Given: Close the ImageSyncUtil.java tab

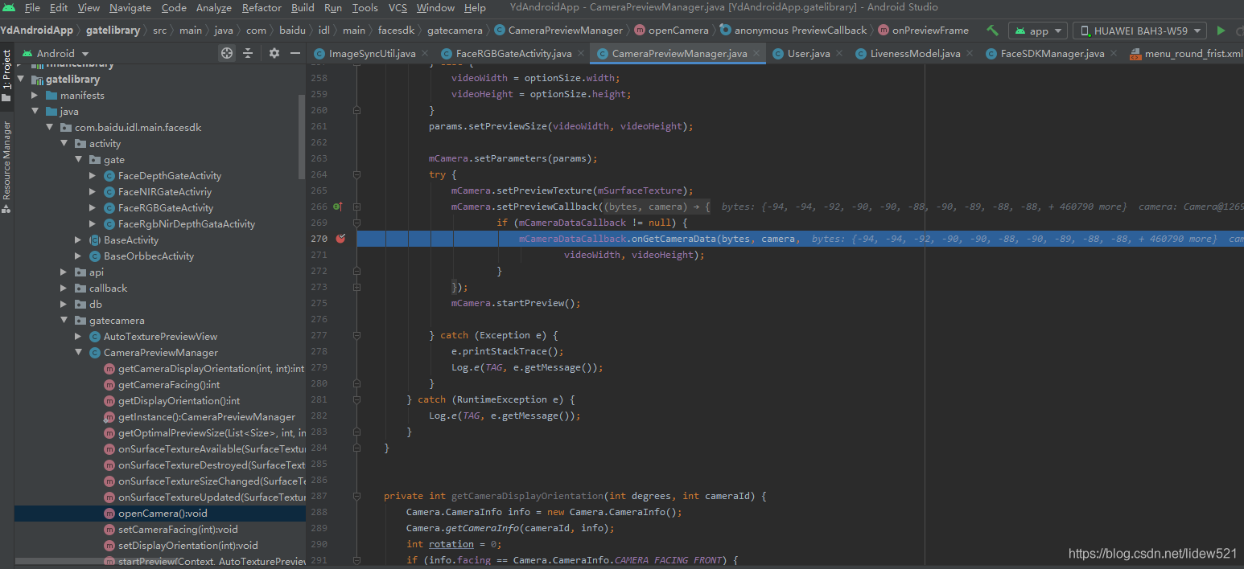Looking at the screenshot, I should [x=426, y=54].
